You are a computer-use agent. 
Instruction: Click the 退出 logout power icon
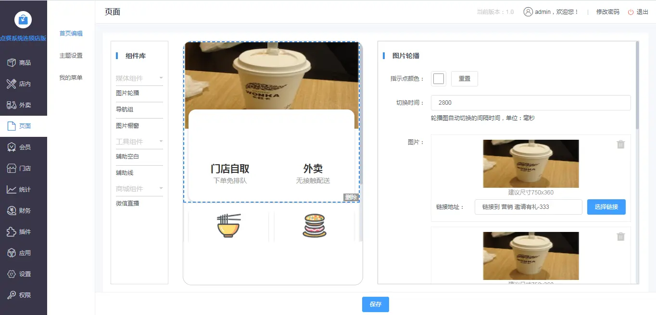pyautogui.click(x=631, y=12)
